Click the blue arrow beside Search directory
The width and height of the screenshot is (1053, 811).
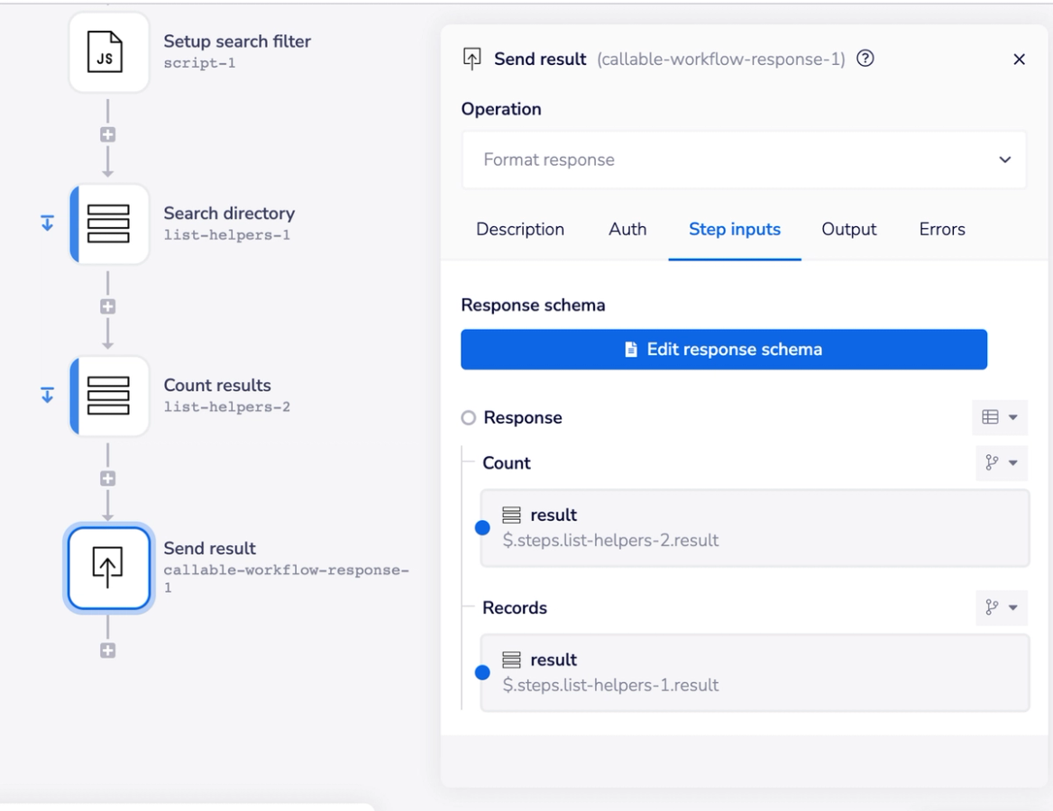(48, 223)
